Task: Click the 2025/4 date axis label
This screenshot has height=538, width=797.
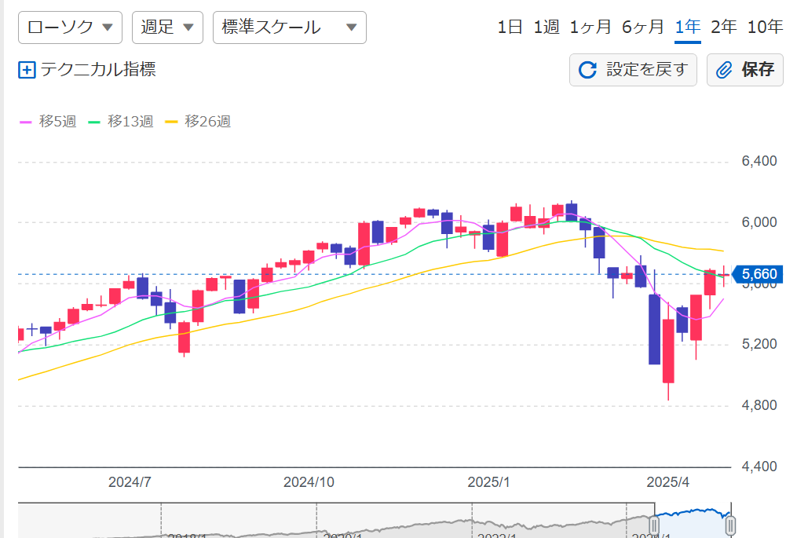Action: [x=668, y=482]
